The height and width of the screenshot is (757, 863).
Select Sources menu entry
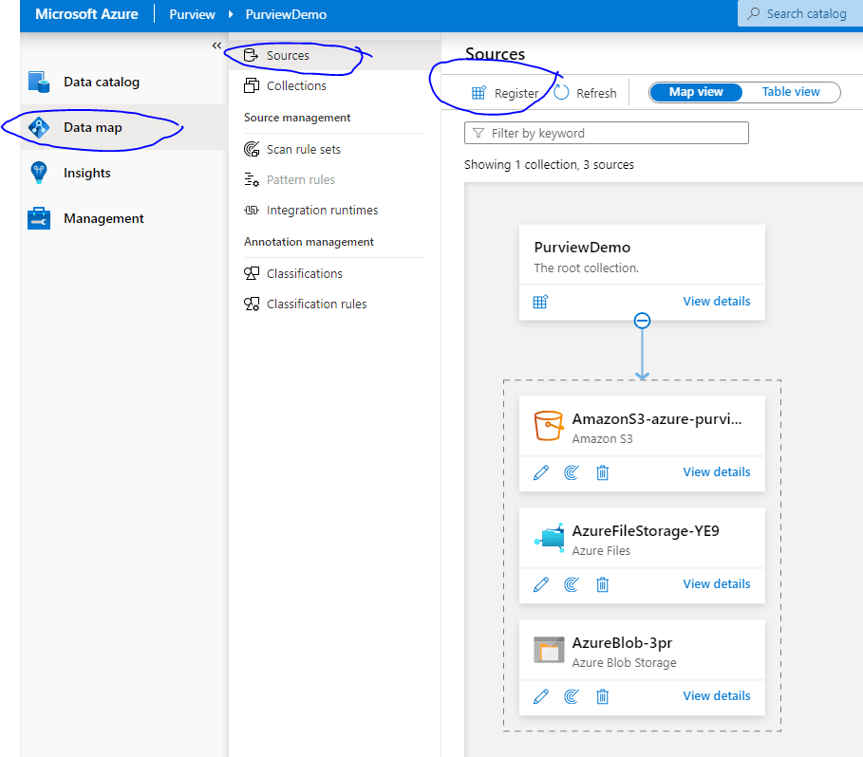[x=334, y=55]
